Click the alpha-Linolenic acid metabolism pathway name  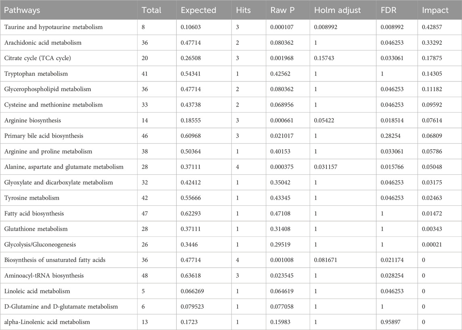coord(46,322)
